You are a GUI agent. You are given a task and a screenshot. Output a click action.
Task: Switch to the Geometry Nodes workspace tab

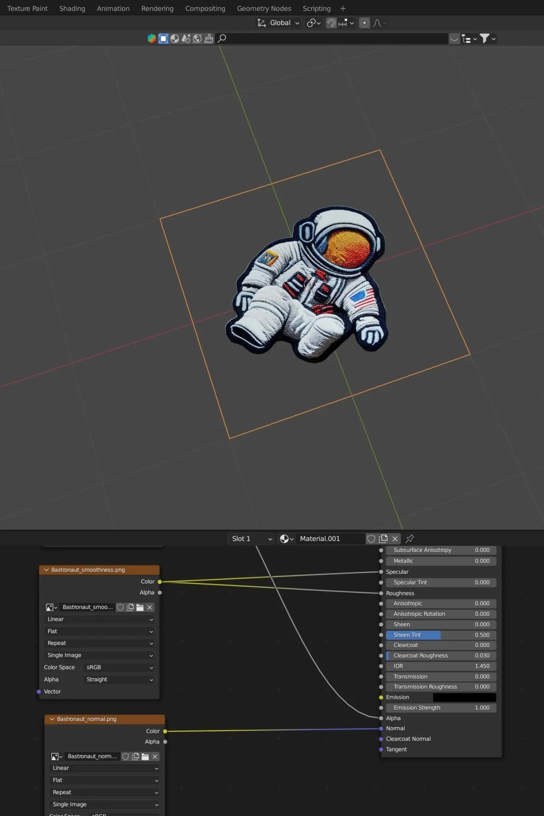(264, 9)
